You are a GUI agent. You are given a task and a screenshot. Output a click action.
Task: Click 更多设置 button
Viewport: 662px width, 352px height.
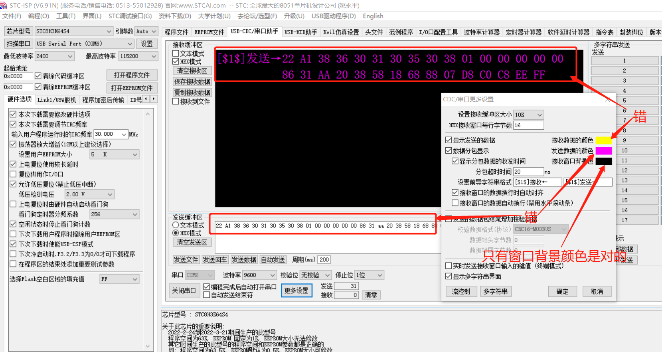296,291
